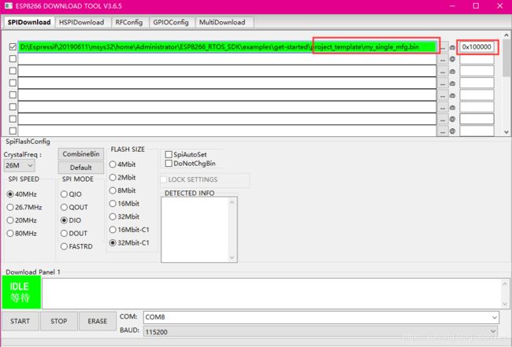
Task: Uncheck the my_single_mfg.bin file row checkbox
Action: click(x=13, y=47)
